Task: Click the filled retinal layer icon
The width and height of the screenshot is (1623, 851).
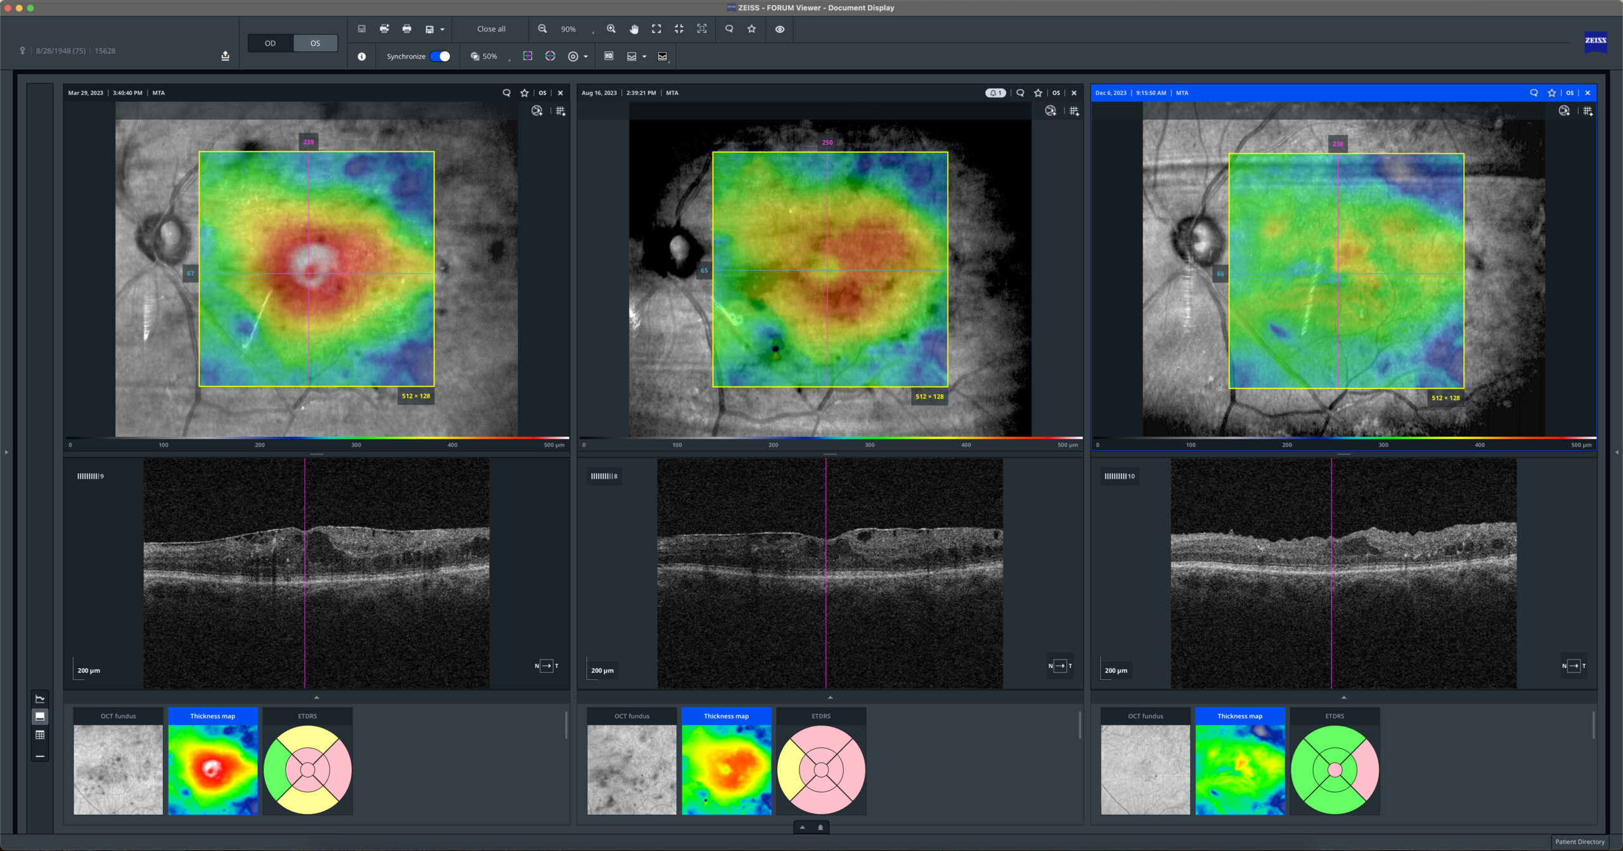Action: tap(663, 56)
